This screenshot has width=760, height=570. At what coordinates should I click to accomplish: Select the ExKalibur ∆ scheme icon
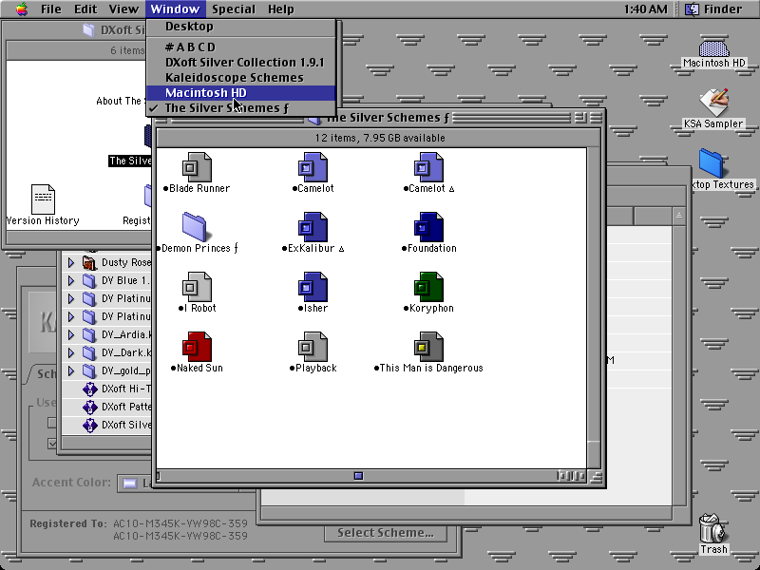click(313, 227)
